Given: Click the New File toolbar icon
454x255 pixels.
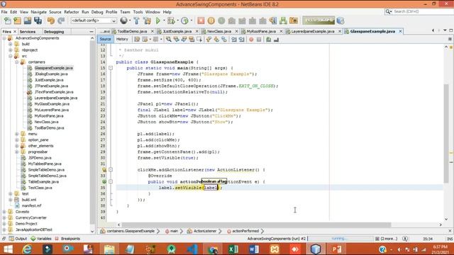Looking at the screenshot, I should pos(8,21).
